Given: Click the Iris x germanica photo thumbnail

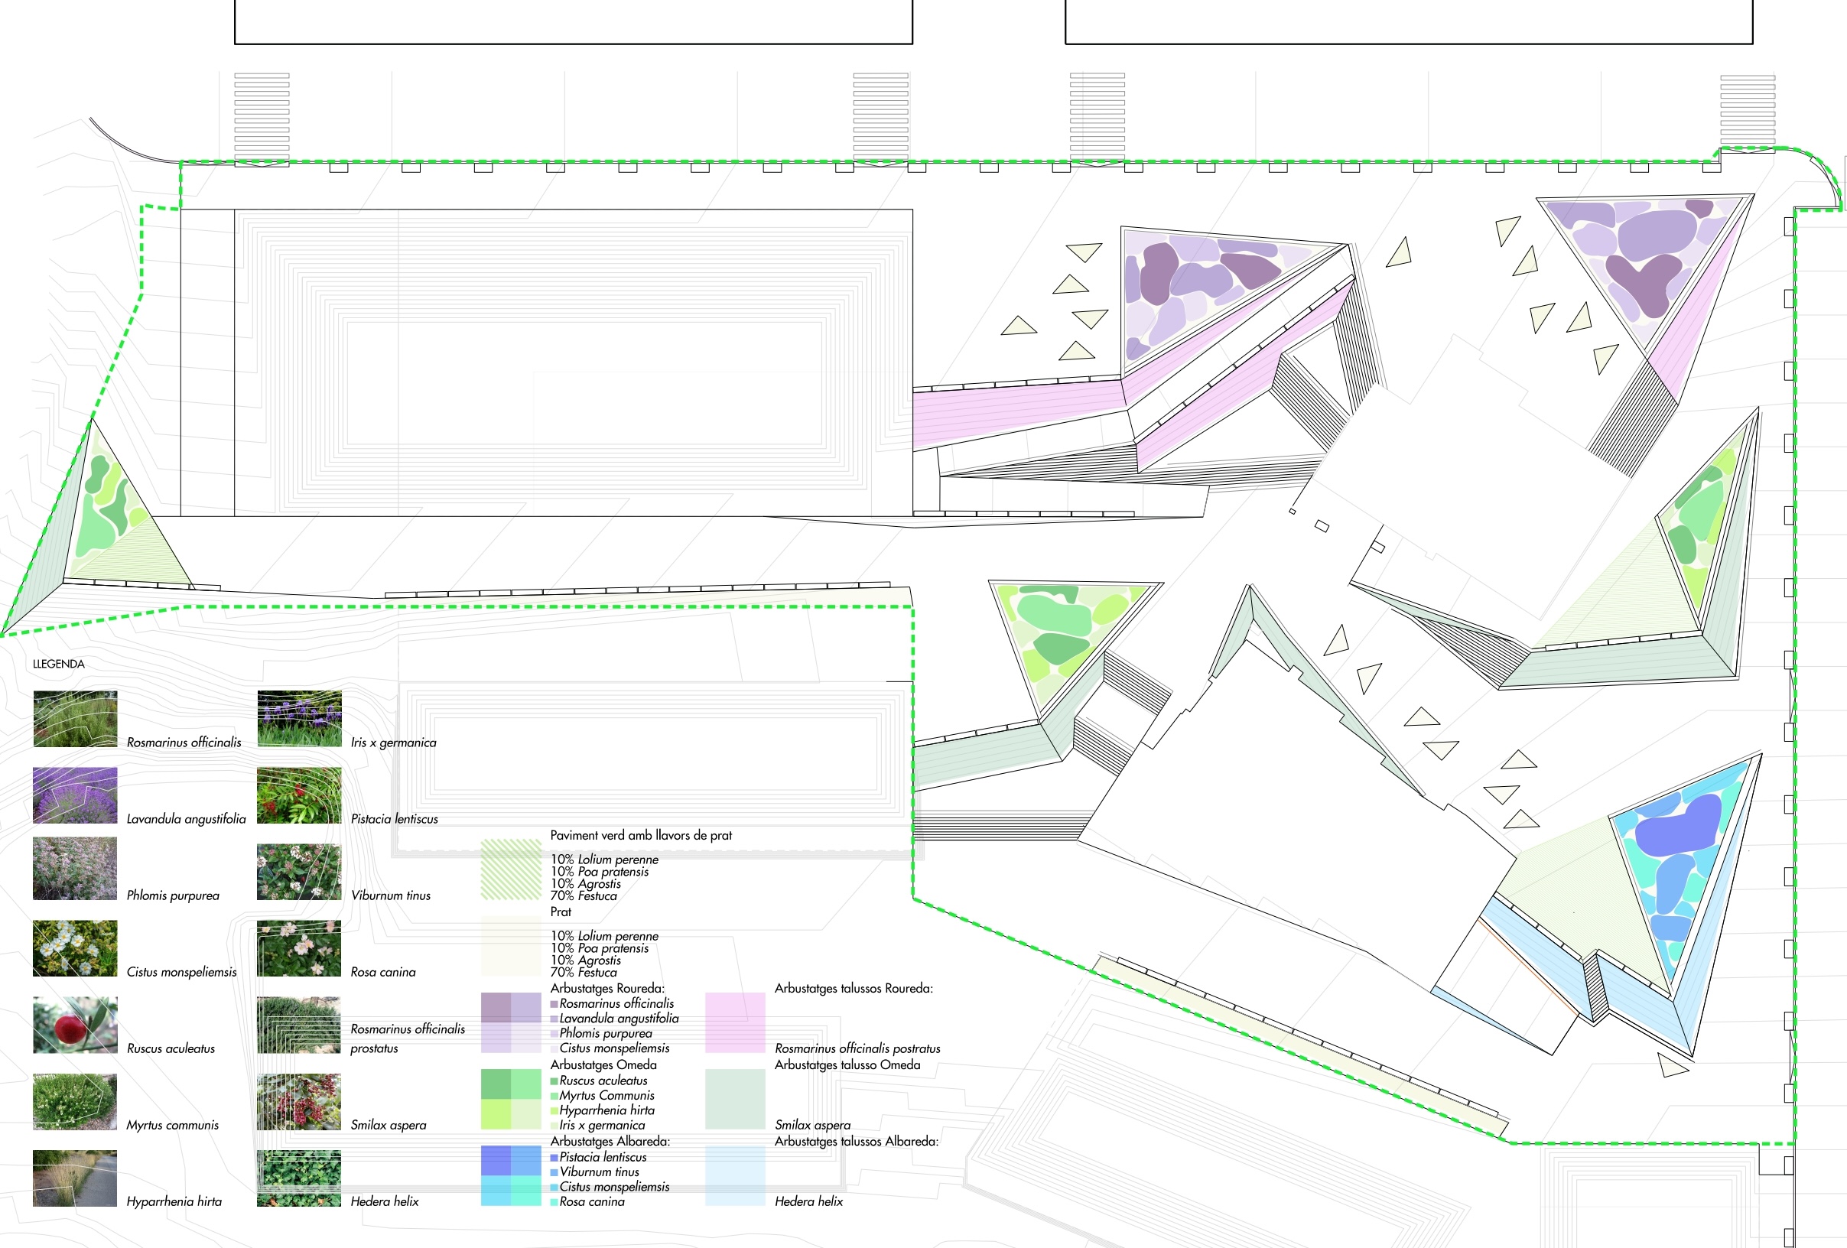Looking at the screenshot, I should point(299,718).
